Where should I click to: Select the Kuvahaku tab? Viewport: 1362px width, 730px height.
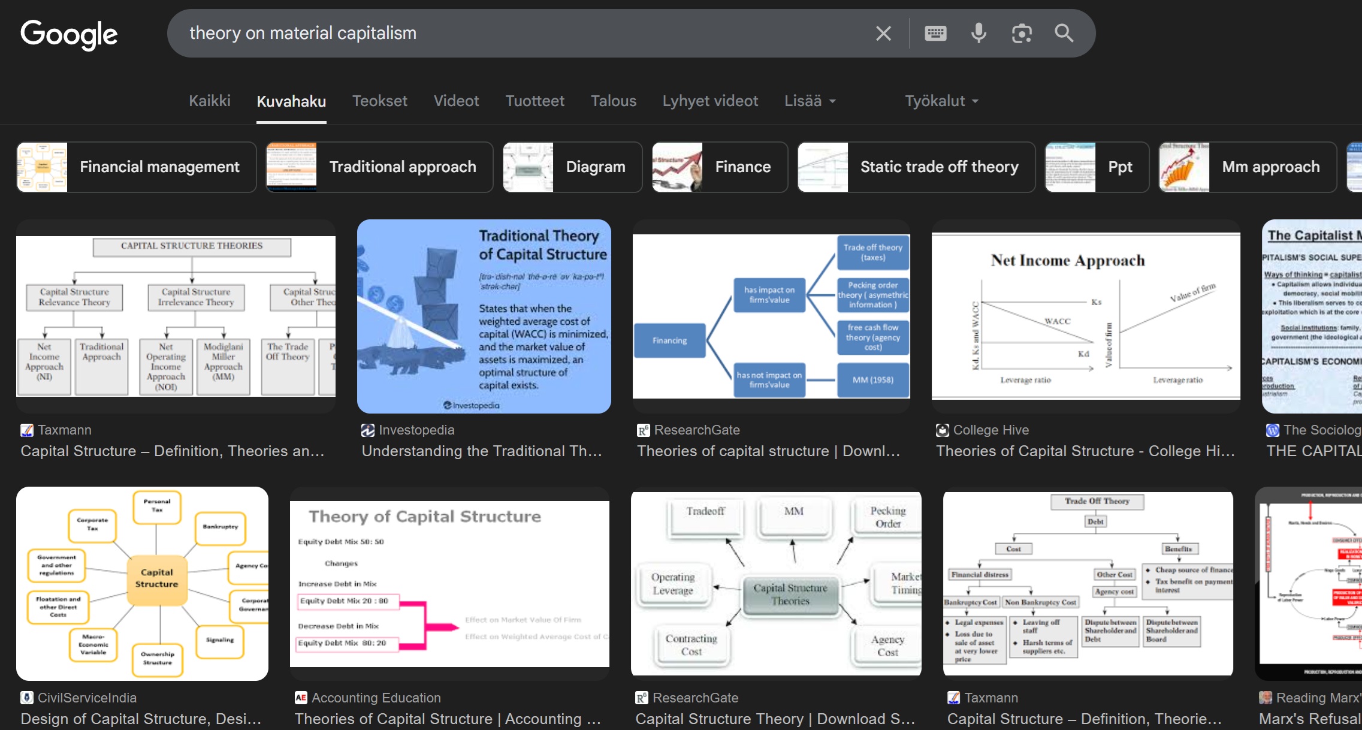291,101
